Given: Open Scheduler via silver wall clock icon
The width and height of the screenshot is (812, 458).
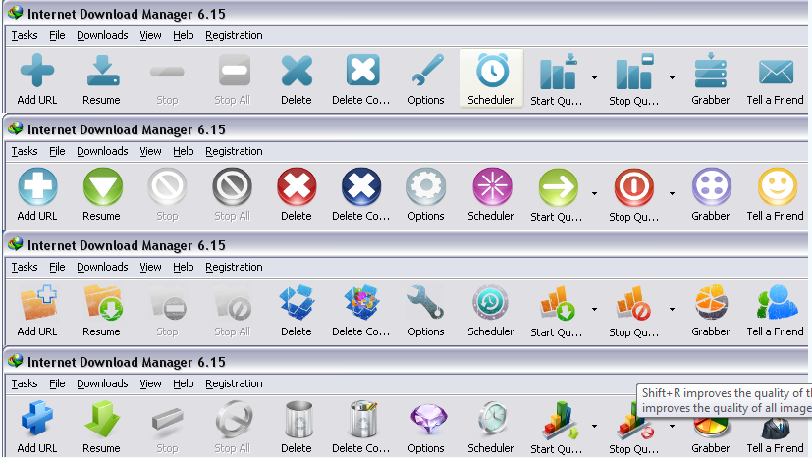Looking at the screenshot, I should click(493, 419).
